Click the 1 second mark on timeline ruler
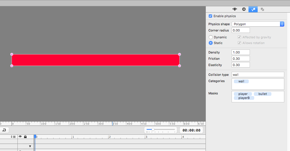The image size is (290, 151). click(x=73, y=137)
